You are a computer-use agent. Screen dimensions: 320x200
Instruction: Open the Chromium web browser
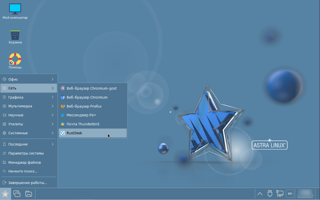click(88, 97)
